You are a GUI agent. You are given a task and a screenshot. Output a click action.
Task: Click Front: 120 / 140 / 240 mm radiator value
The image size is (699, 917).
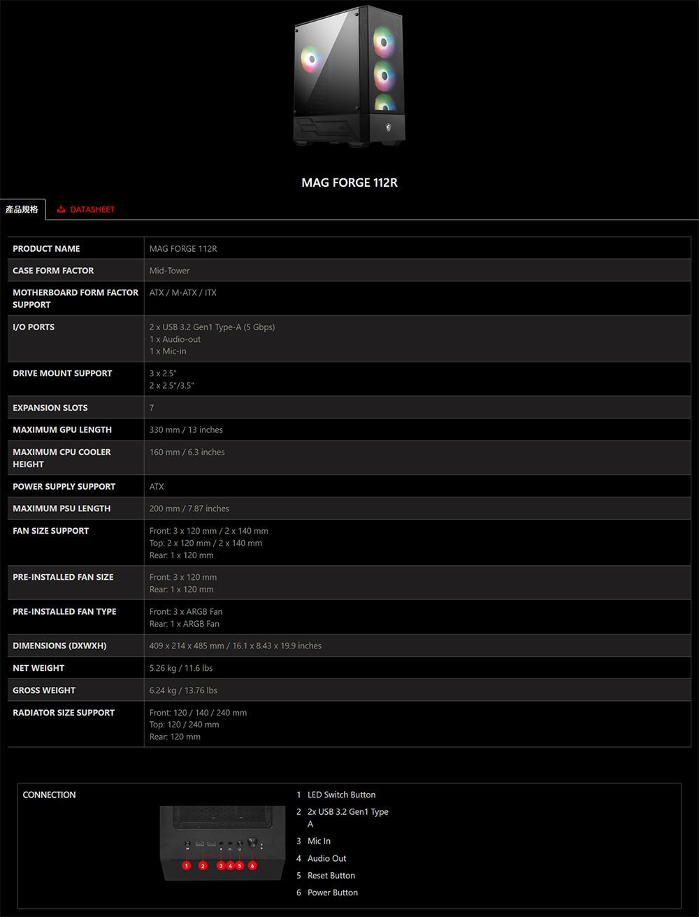pos(198,713)
